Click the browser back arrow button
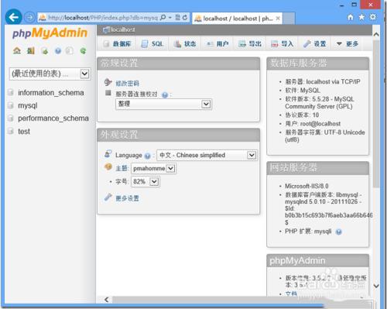The image size is (387, 309). tap(13, 17)
